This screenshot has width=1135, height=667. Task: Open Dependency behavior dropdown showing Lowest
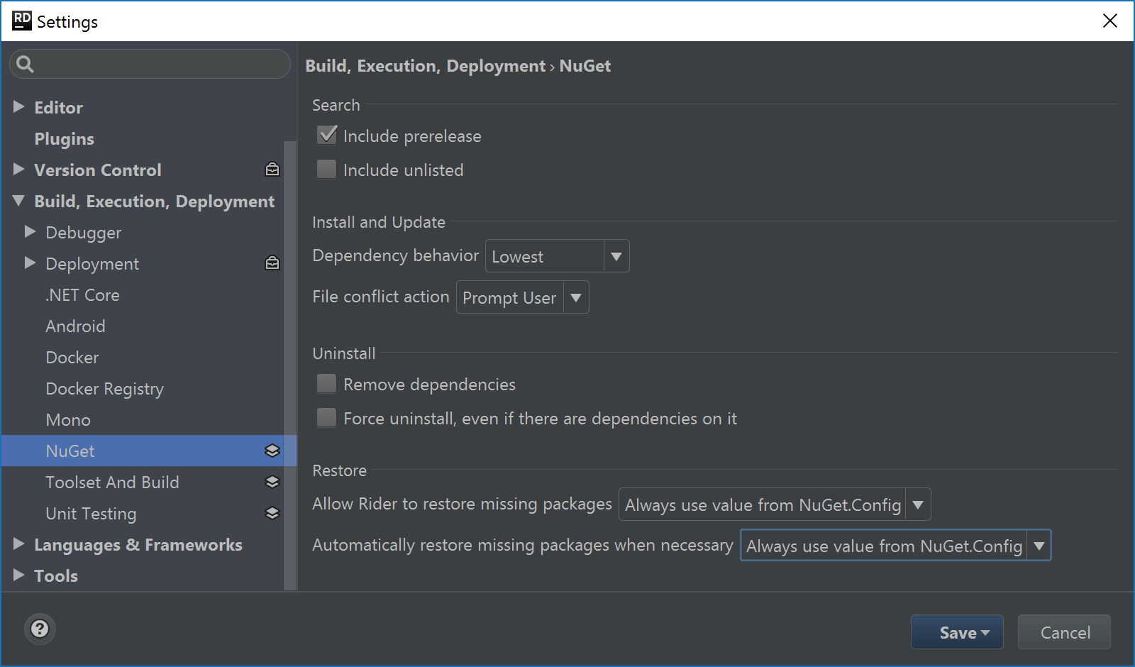[x=558, y=256]
